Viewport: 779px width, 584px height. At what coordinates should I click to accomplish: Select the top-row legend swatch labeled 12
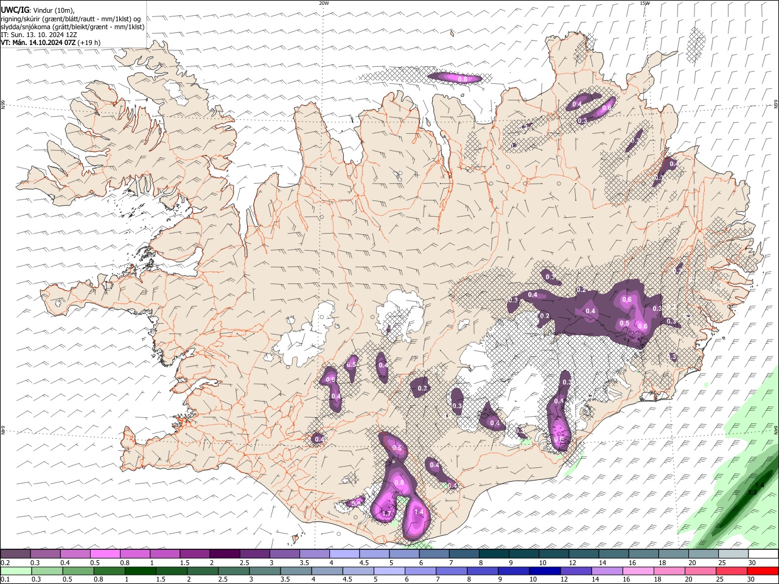coord(583,554)
